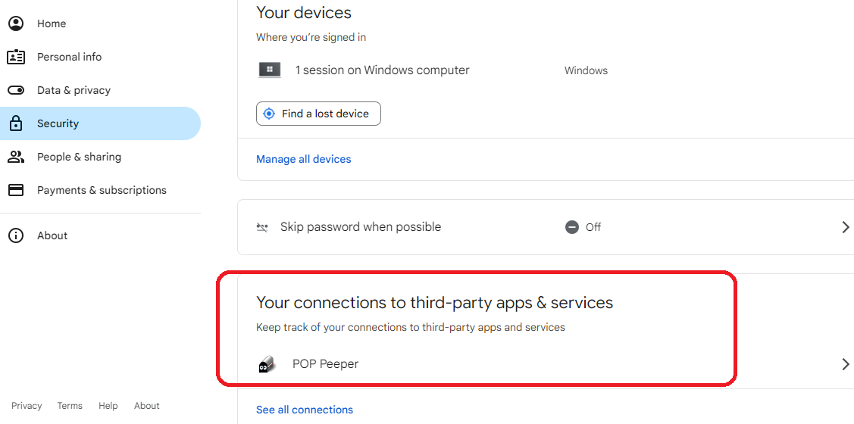The image size is (854, 424).
Task: Click the People & sharing icon
Action: [17, 157]
